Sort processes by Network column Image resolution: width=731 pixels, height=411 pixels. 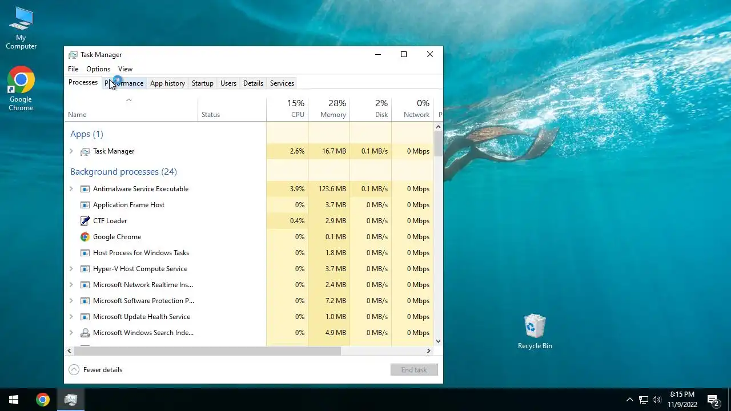tap(412, 109)
